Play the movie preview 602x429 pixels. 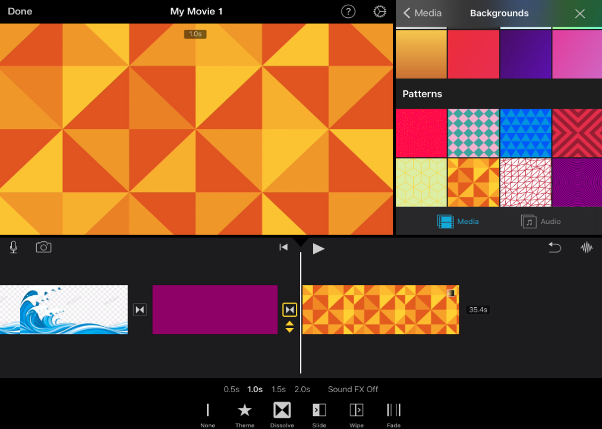(x=319, y=248)
